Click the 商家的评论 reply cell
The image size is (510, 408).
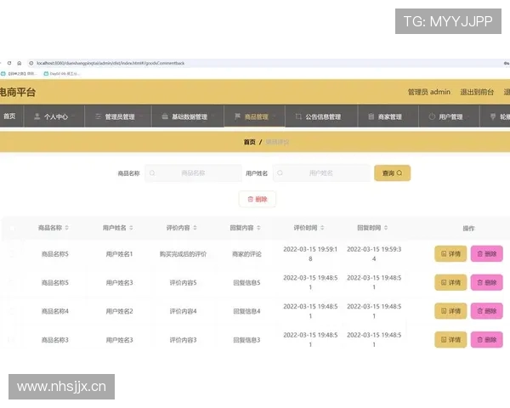tap(246, 254)
